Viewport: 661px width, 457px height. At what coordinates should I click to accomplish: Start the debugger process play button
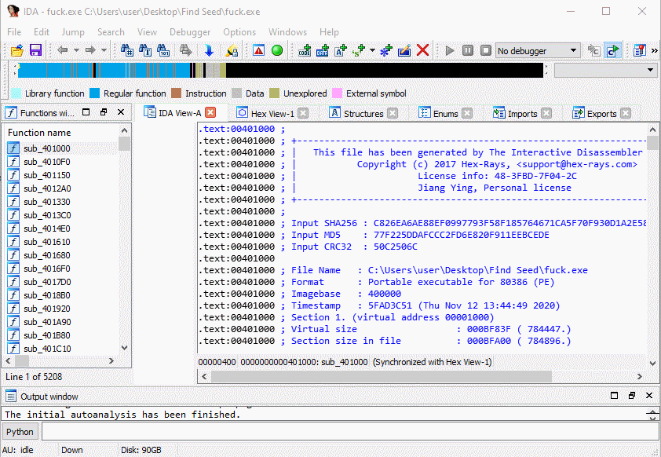[450, 50]
